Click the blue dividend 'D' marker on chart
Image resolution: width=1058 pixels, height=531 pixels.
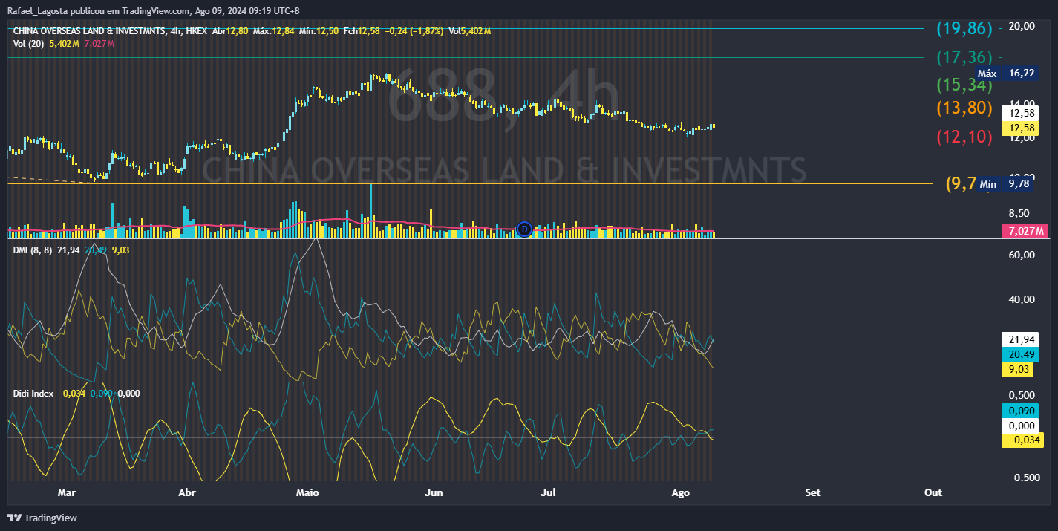click(524, 228)
